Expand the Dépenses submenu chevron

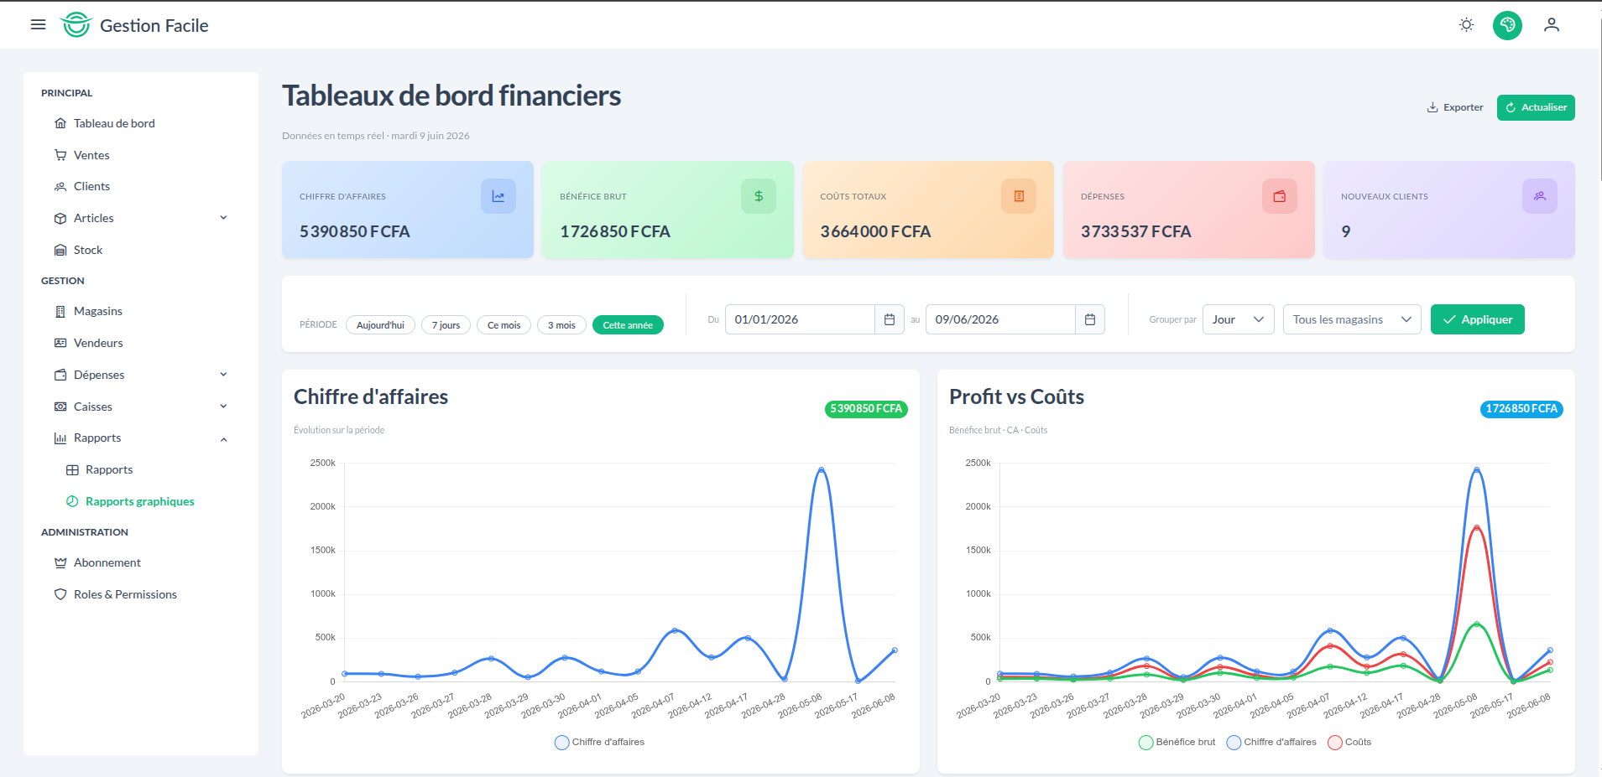pos(223,375)
